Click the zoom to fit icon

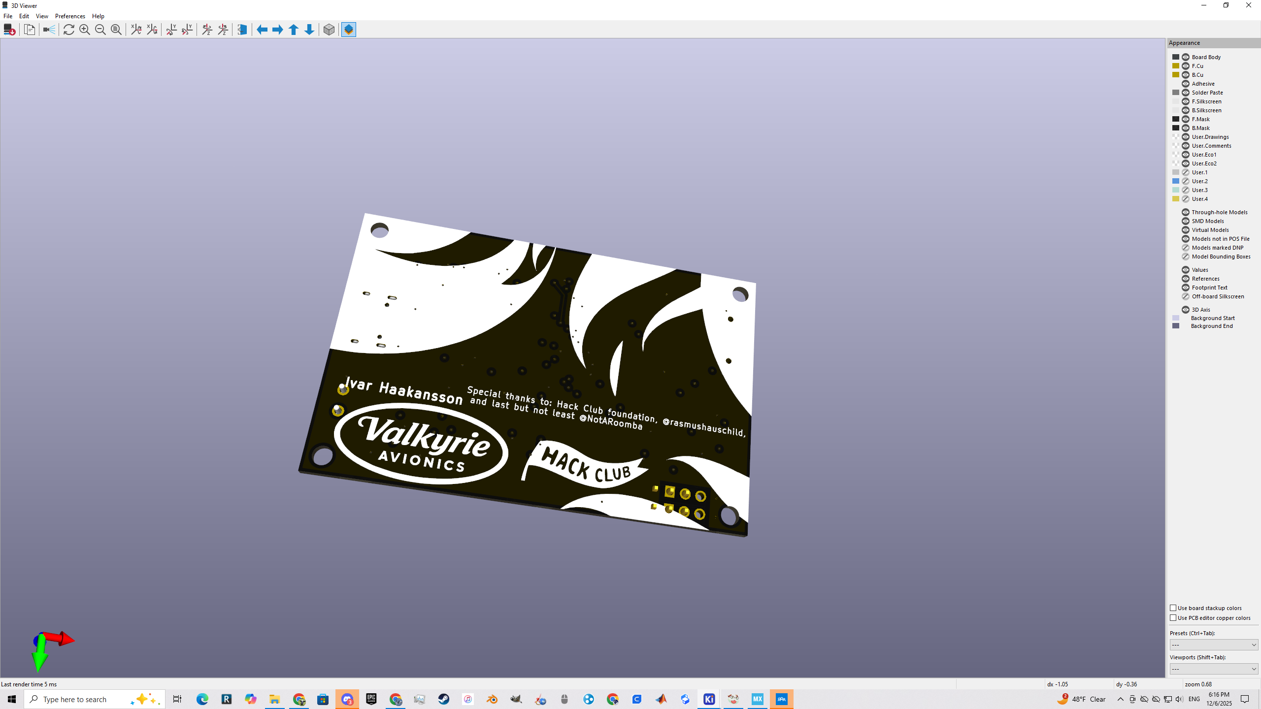[116, 30]
